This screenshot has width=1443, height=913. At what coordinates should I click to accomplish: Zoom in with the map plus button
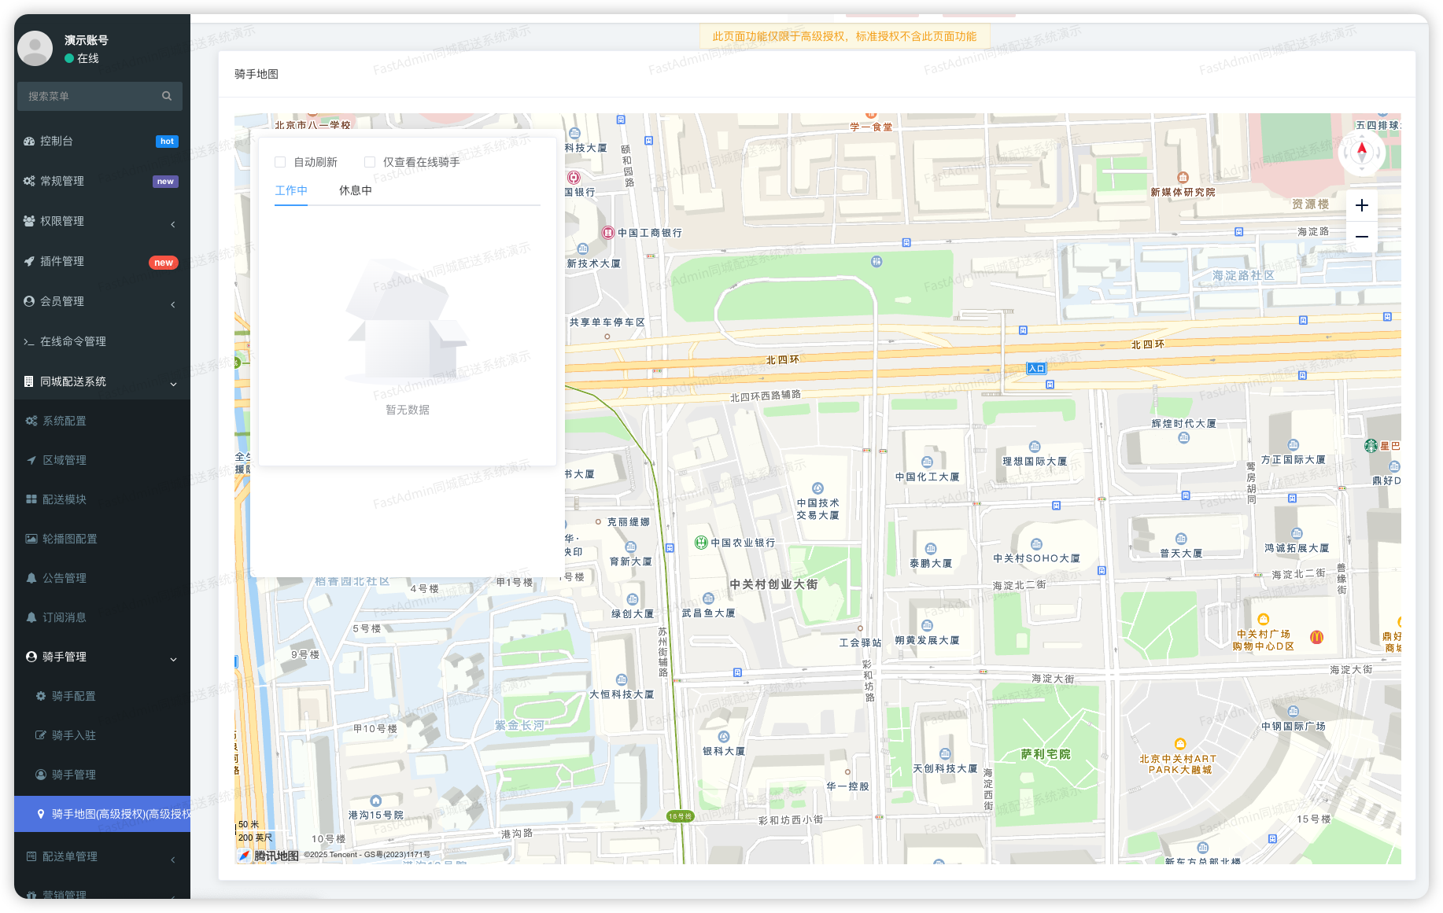1362,205
